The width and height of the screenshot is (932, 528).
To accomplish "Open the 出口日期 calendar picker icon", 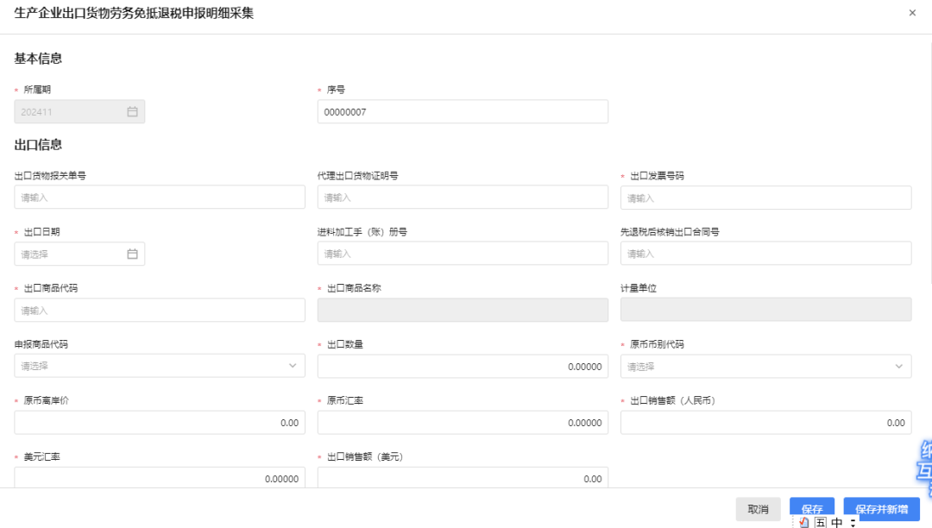I will click(132, 255).
